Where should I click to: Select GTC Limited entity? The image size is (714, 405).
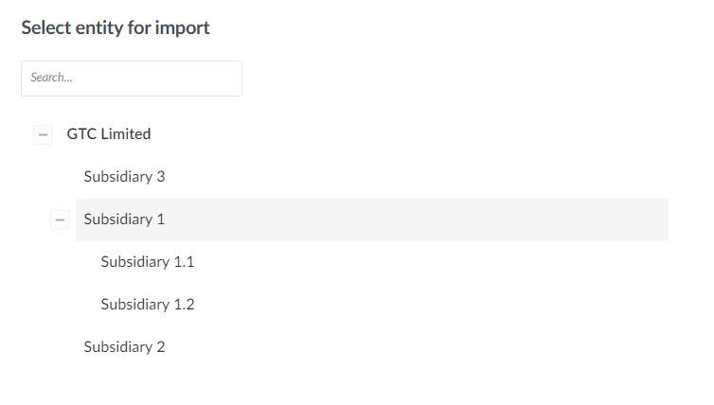109,134
